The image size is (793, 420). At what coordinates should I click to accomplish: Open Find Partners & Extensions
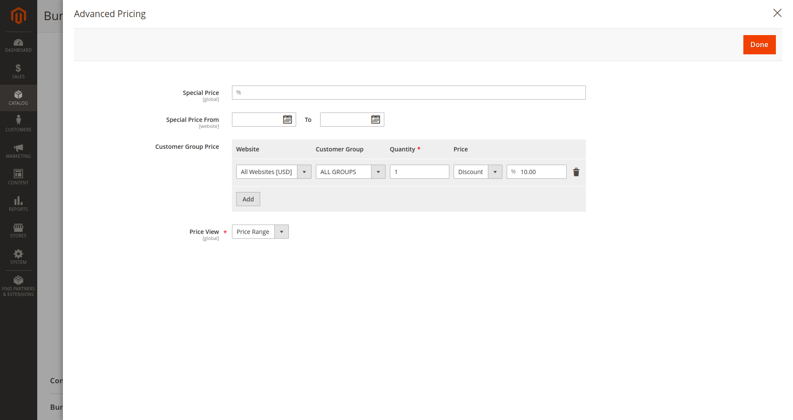[18, 286]
